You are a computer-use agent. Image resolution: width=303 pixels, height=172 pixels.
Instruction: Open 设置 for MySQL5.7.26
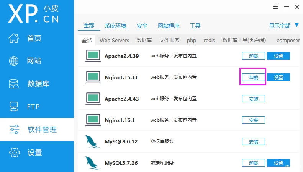tap(278, 163)
